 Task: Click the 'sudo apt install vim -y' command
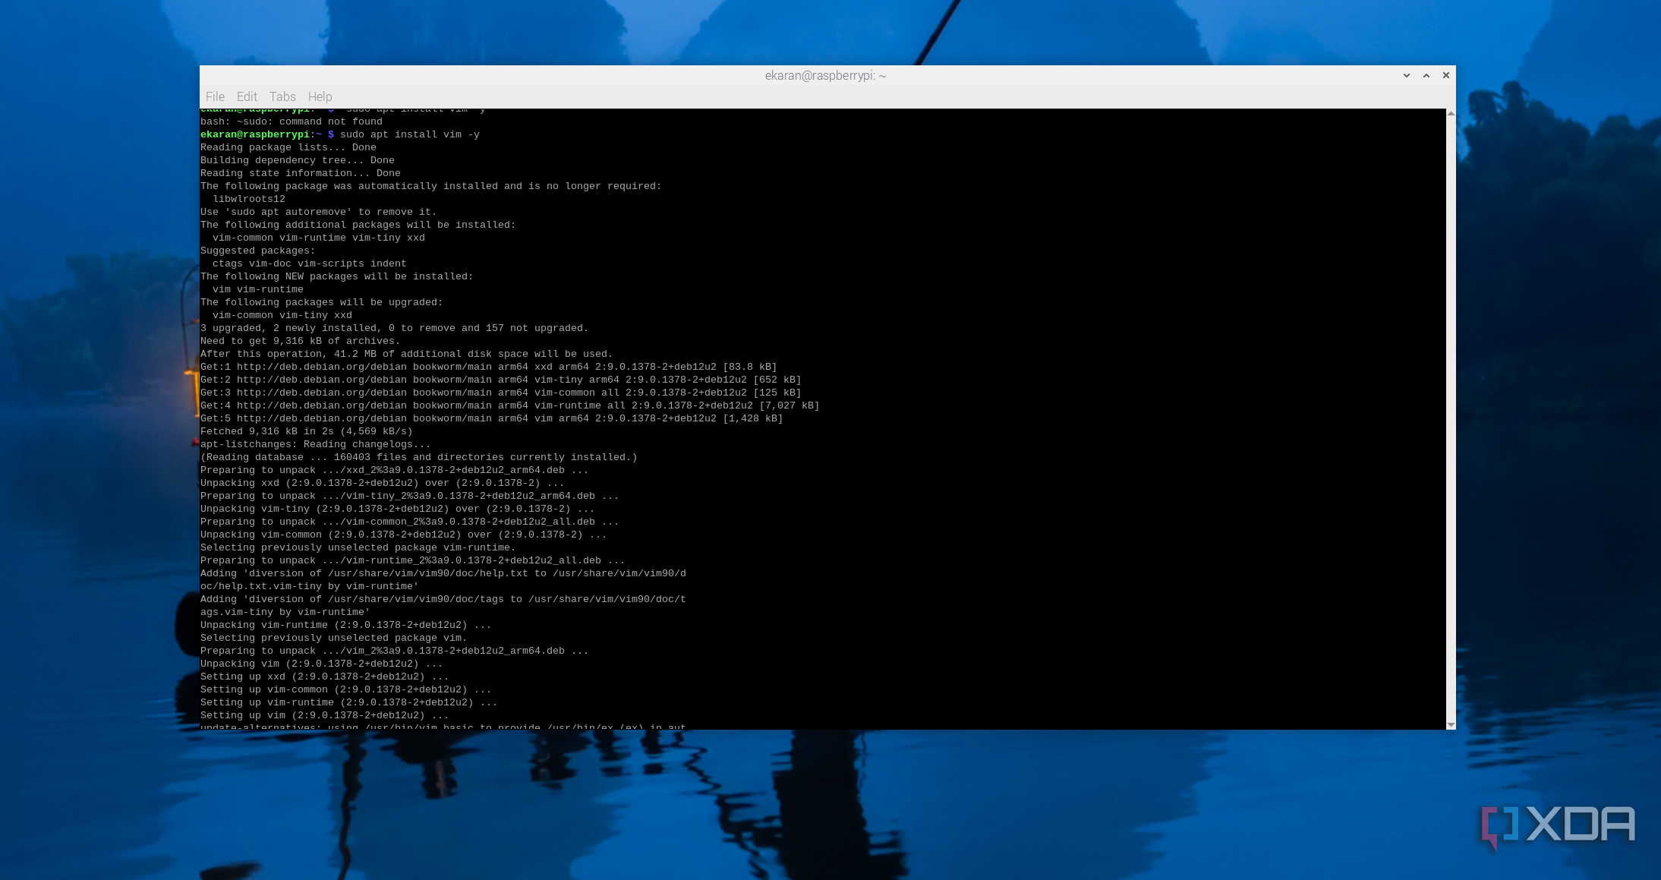409,134
